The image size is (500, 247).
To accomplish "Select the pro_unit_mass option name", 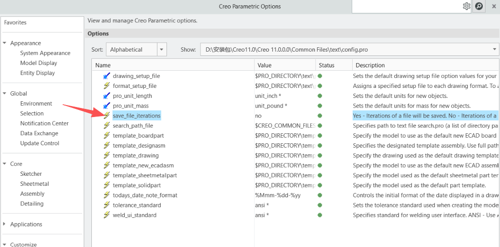I will tap(131, 106).
